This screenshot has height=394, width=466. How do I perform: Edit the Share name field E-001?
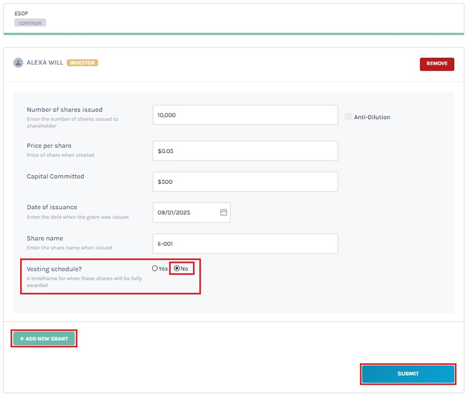point(245,244)
